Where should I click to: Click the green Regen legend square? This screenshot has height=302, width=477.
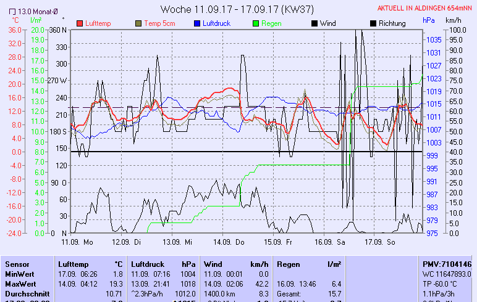(x=255, y=23)
